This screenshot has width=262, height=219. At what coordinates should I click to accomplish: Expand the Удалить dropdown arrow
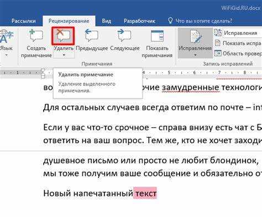pyautogui.click(x=64, y=55)
